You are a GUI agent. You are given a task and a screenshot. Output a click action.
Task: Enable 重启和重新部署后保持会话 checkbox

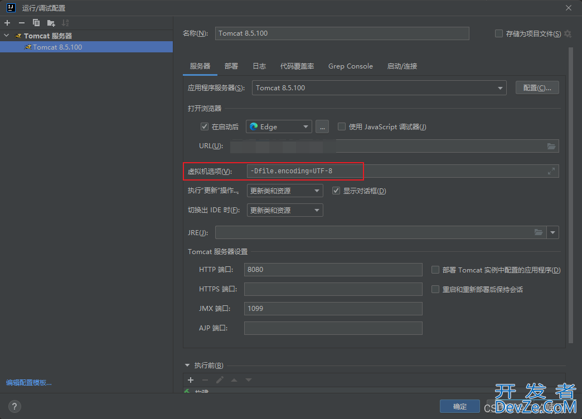435,289
